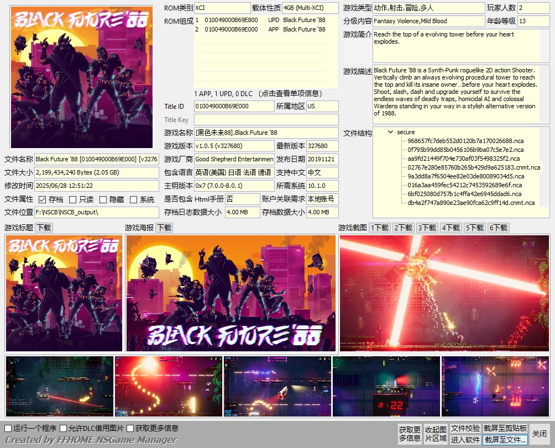Select 6bf025080d757b1c4ffa42e6945ddad6.nca file

464,194
